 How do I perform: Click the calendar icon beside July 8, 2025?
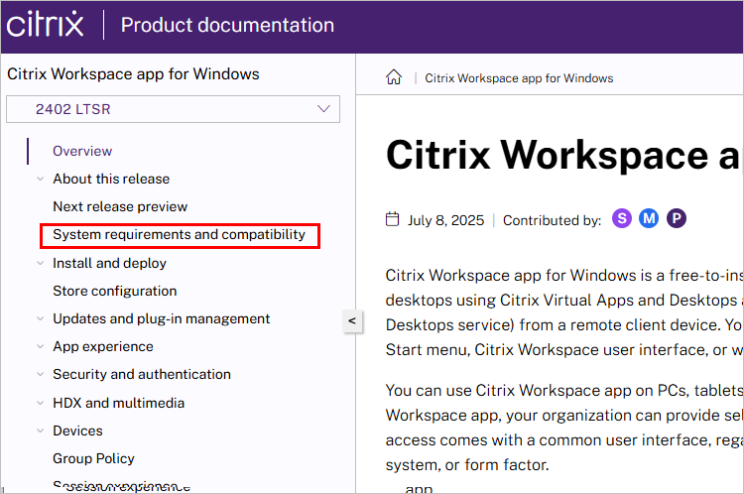coord(393,219)
